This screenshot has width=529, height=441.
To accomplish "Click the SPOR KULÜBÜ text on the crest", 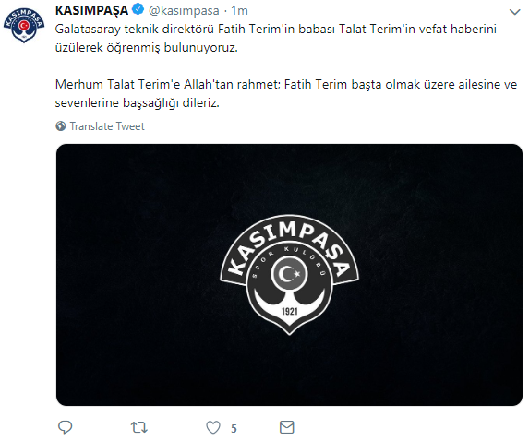I will coord(289,261).
